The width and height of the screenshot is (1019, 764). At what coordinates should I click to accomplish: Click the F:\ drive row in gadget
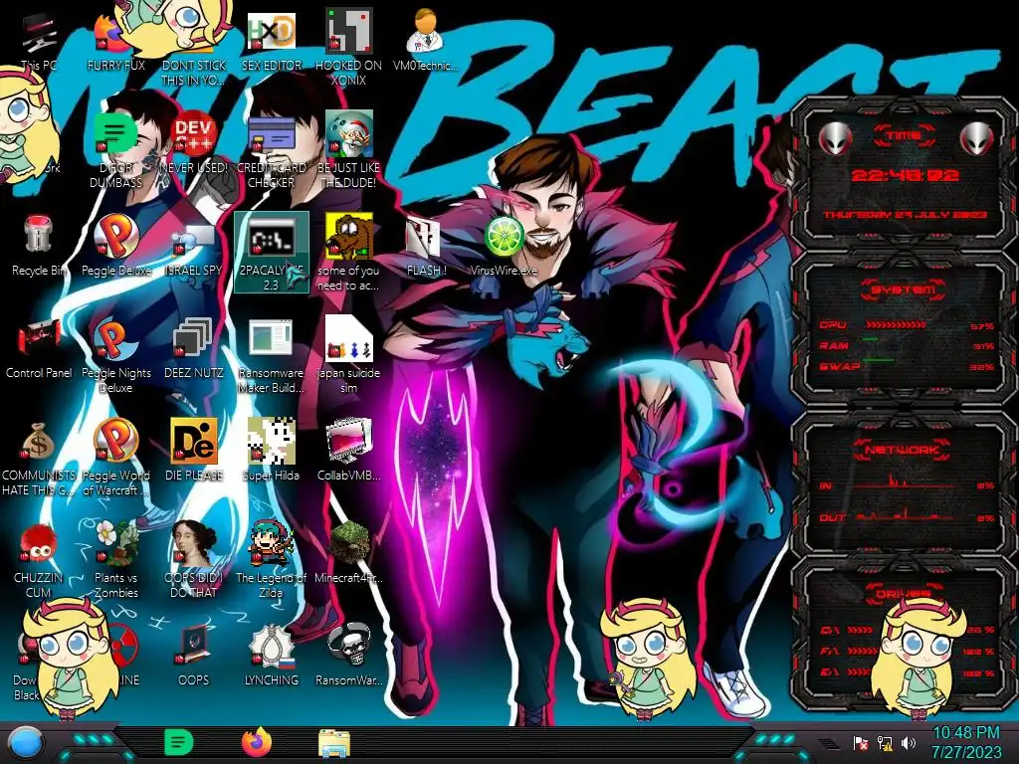907,651
